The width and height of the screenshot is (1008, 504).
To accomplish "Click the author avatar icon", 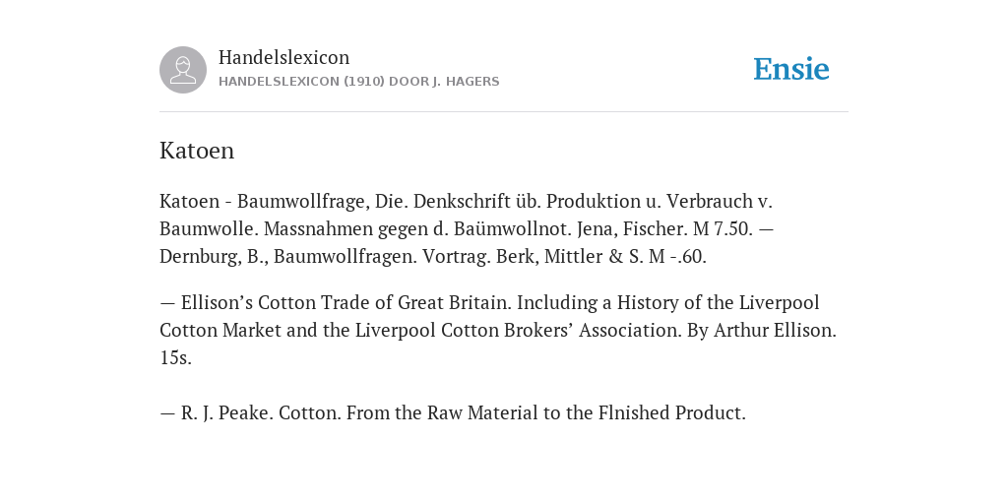I will click(183, 70).
